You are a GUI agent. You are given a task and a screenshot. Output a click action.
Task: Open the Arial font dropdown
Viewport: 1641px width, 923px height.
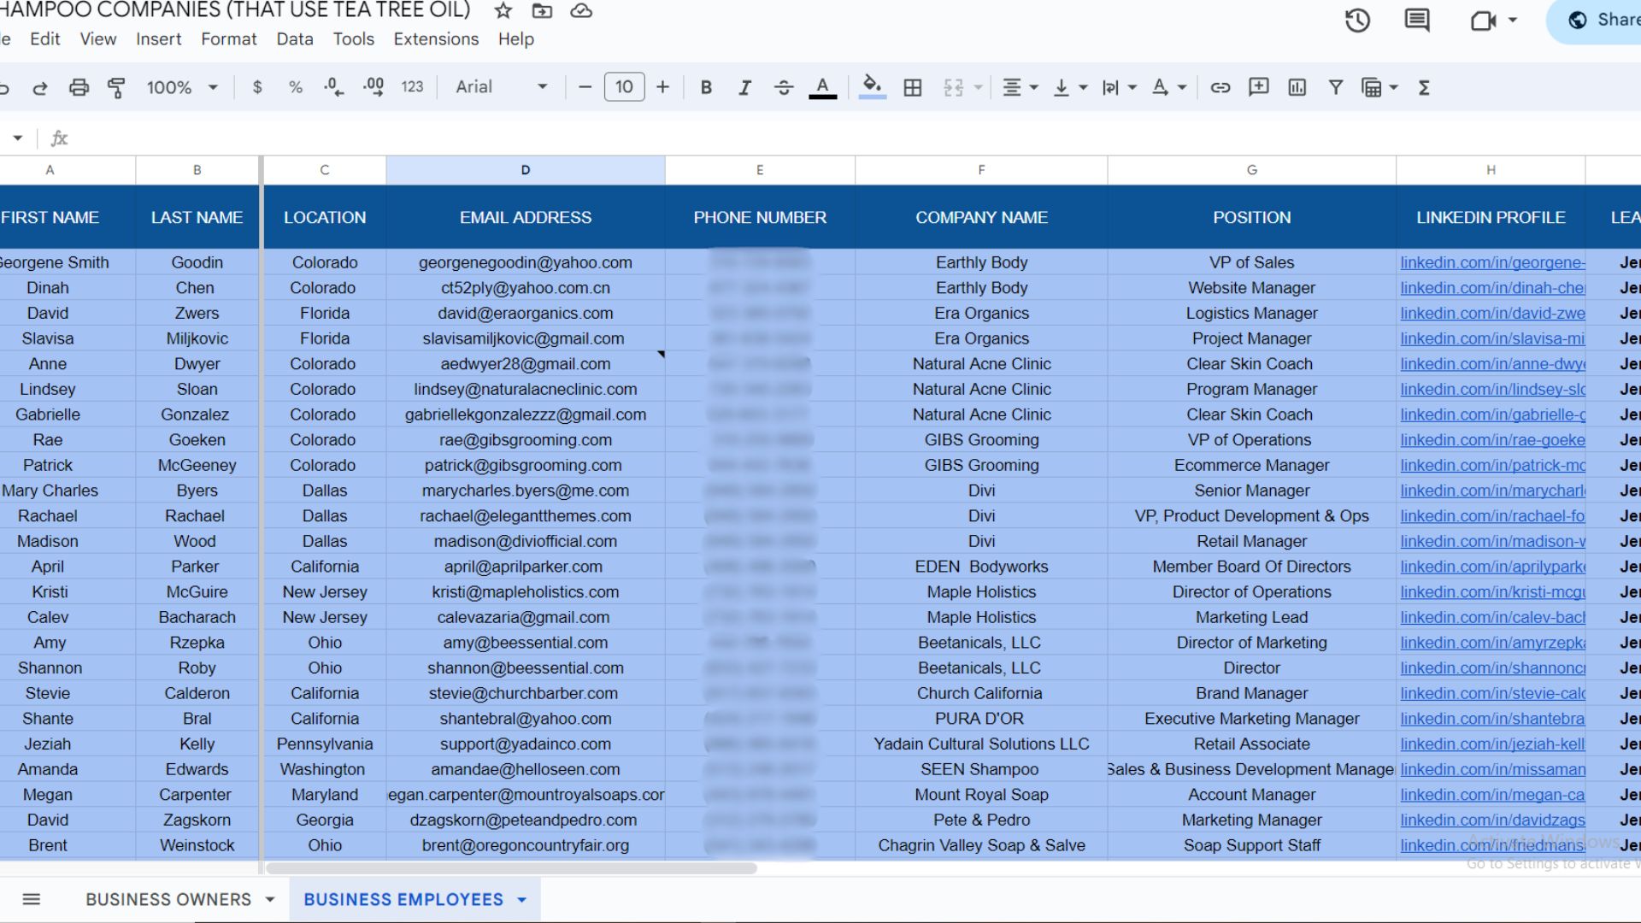point(502,87)
